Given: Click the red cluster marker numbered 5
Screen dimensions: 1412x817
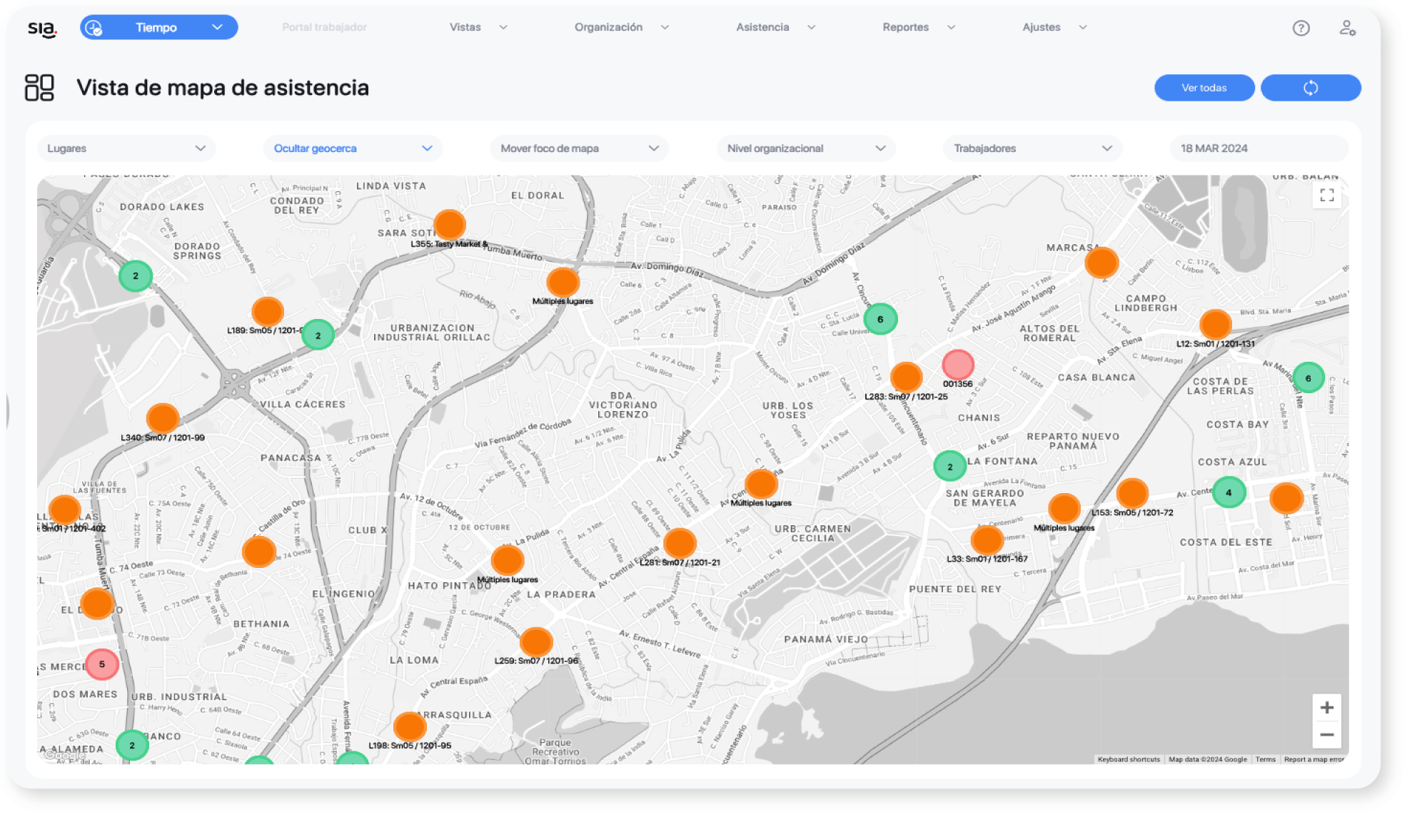Looking at the screenshot, I should point(102,664).
